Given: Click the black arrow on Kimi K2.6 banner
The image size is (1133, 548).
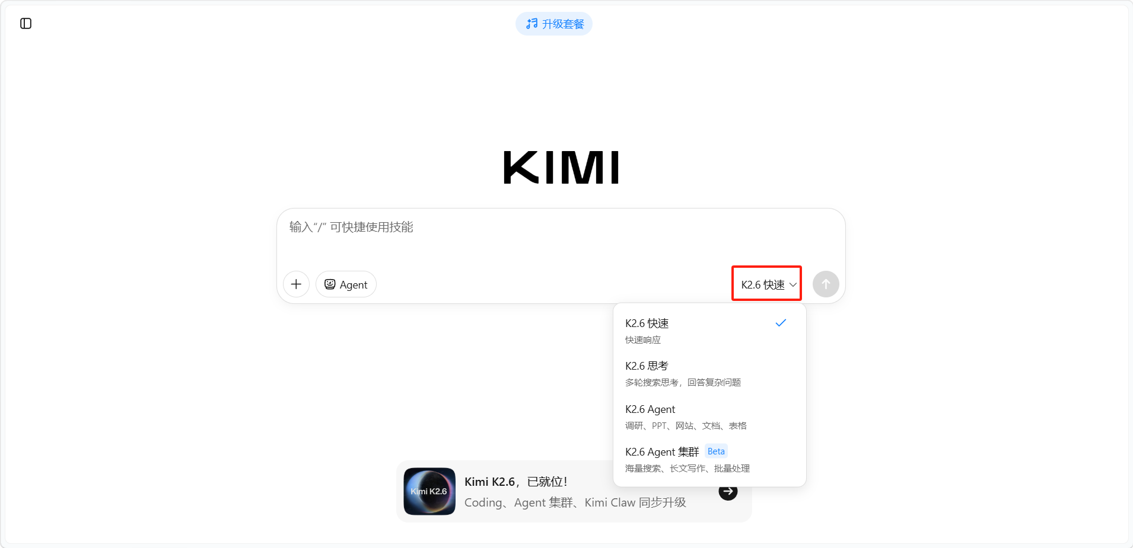Looking at the screenshot, I should 728,492.
